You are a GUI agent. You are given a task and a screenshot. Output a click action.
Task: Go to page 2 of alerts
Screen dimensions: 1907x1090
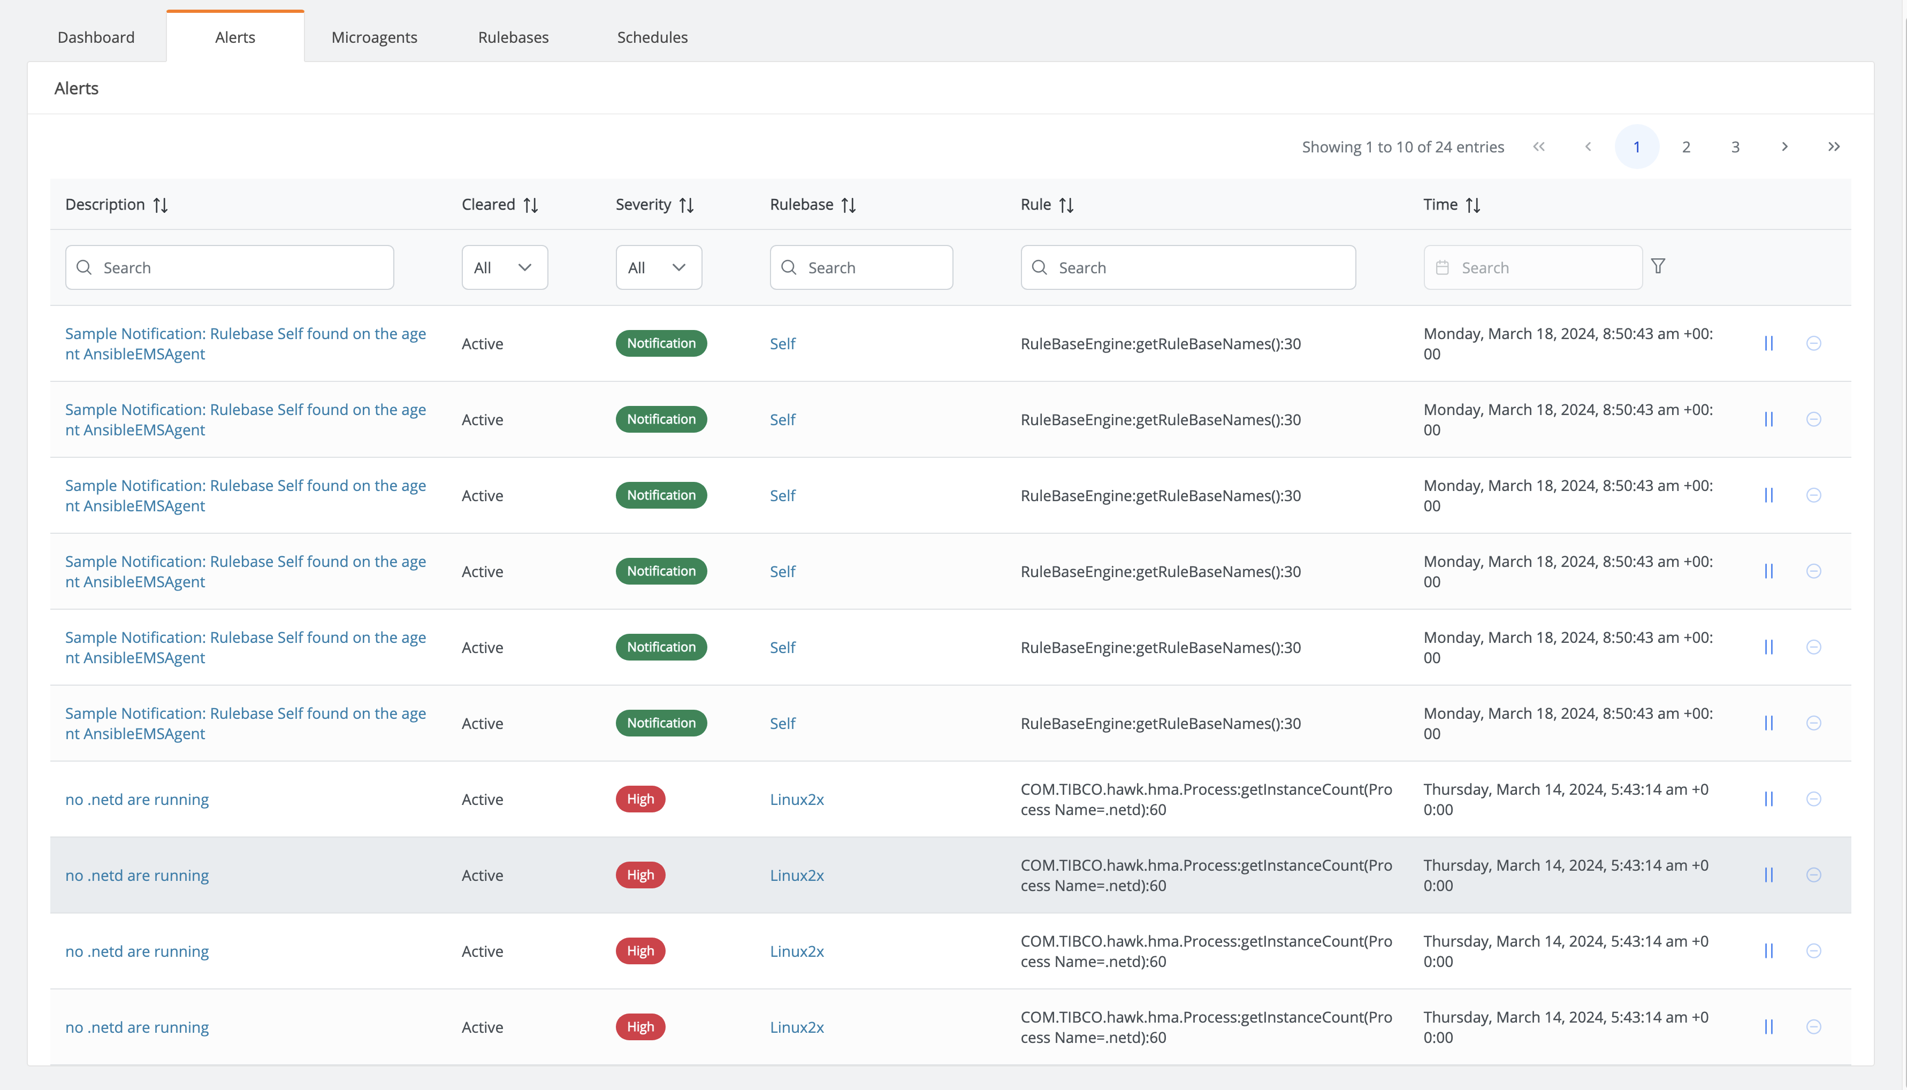(1685, 147)
